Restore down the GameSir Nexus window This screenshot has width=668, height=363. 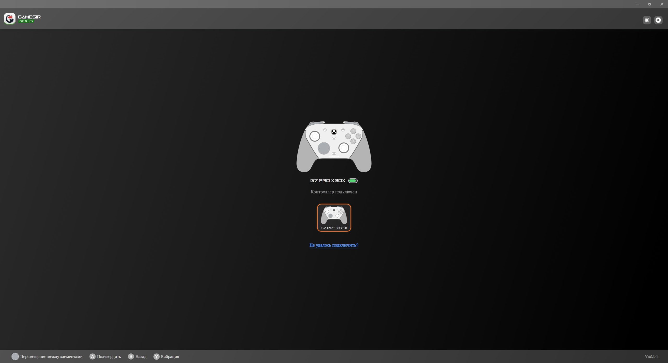click(650, 4)
